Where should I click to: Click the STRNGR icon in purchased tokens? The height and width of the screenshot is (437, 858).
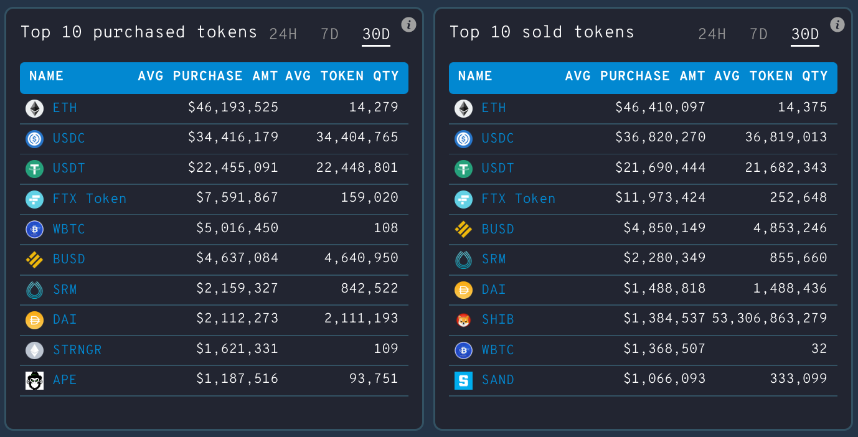tap(35, 350)
